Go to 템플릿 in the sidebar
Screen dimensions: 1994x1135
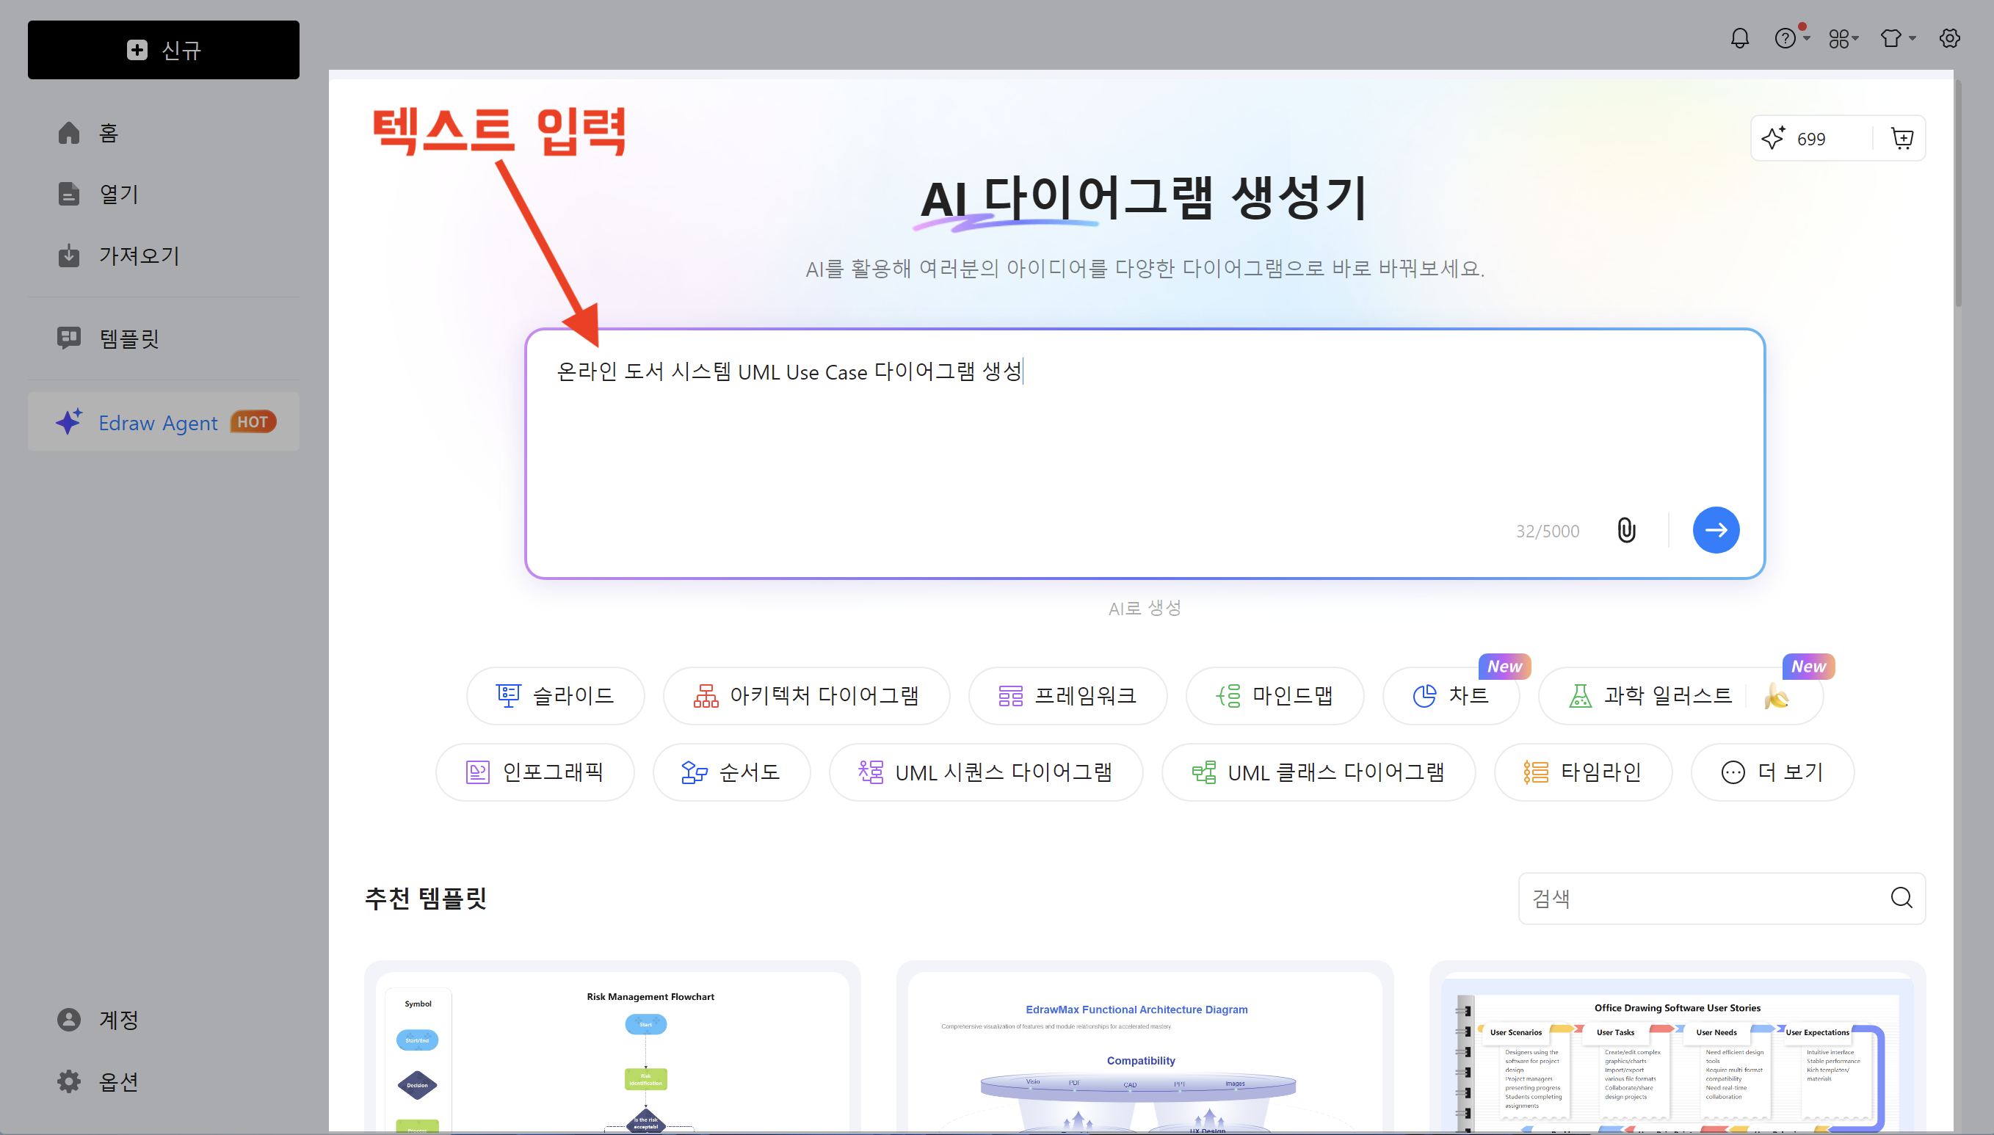tap(128, 338)
